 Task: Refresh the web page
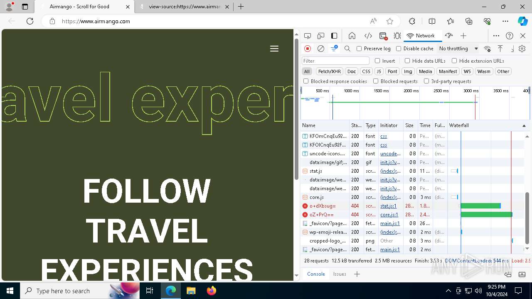coord(30,21)
